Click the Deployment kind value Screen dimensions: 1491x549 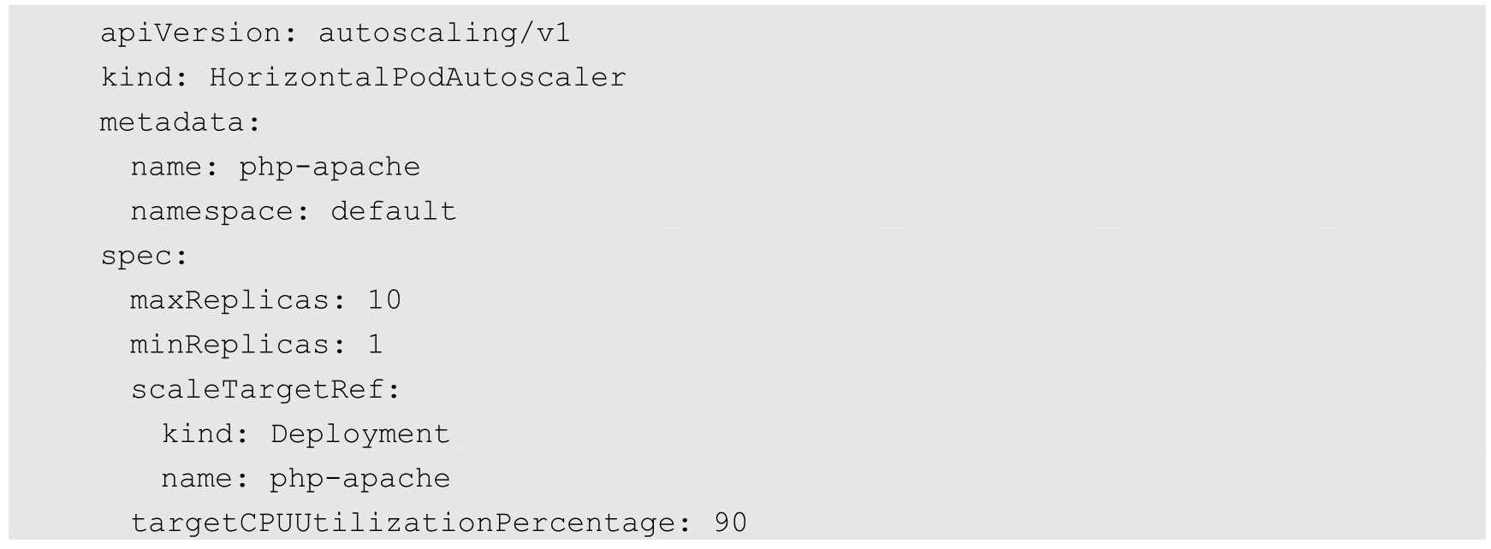click(x=360, y=434)
